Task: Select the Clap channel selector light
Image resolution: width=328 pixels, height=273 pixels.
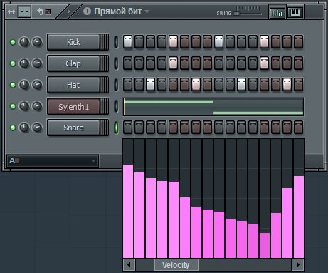Action: click(116, 63)
